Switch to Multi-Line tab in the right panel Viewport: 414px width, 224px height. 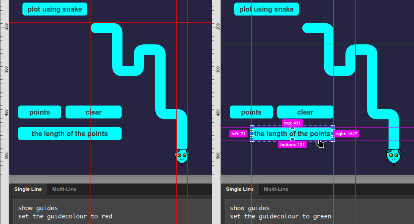coord(276,189)
